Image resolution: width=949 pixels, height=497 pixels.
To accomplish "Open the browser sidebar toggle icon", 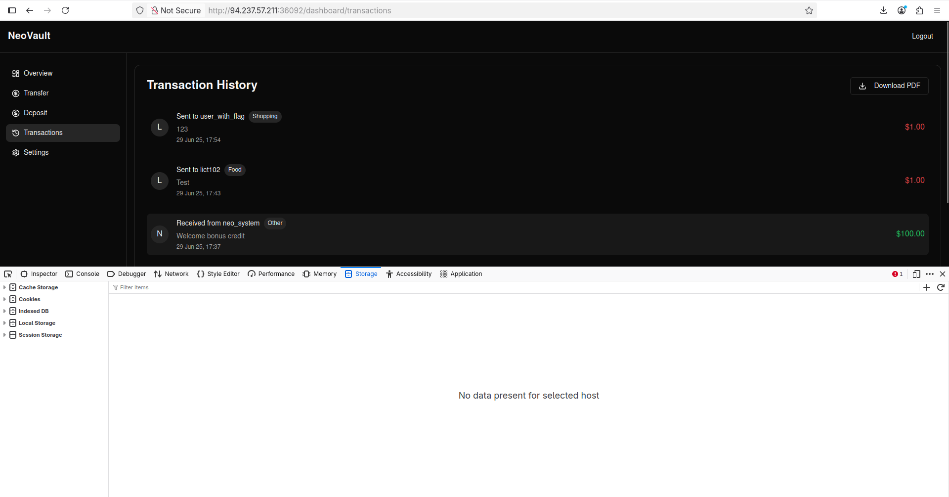I will pos(12,10).
